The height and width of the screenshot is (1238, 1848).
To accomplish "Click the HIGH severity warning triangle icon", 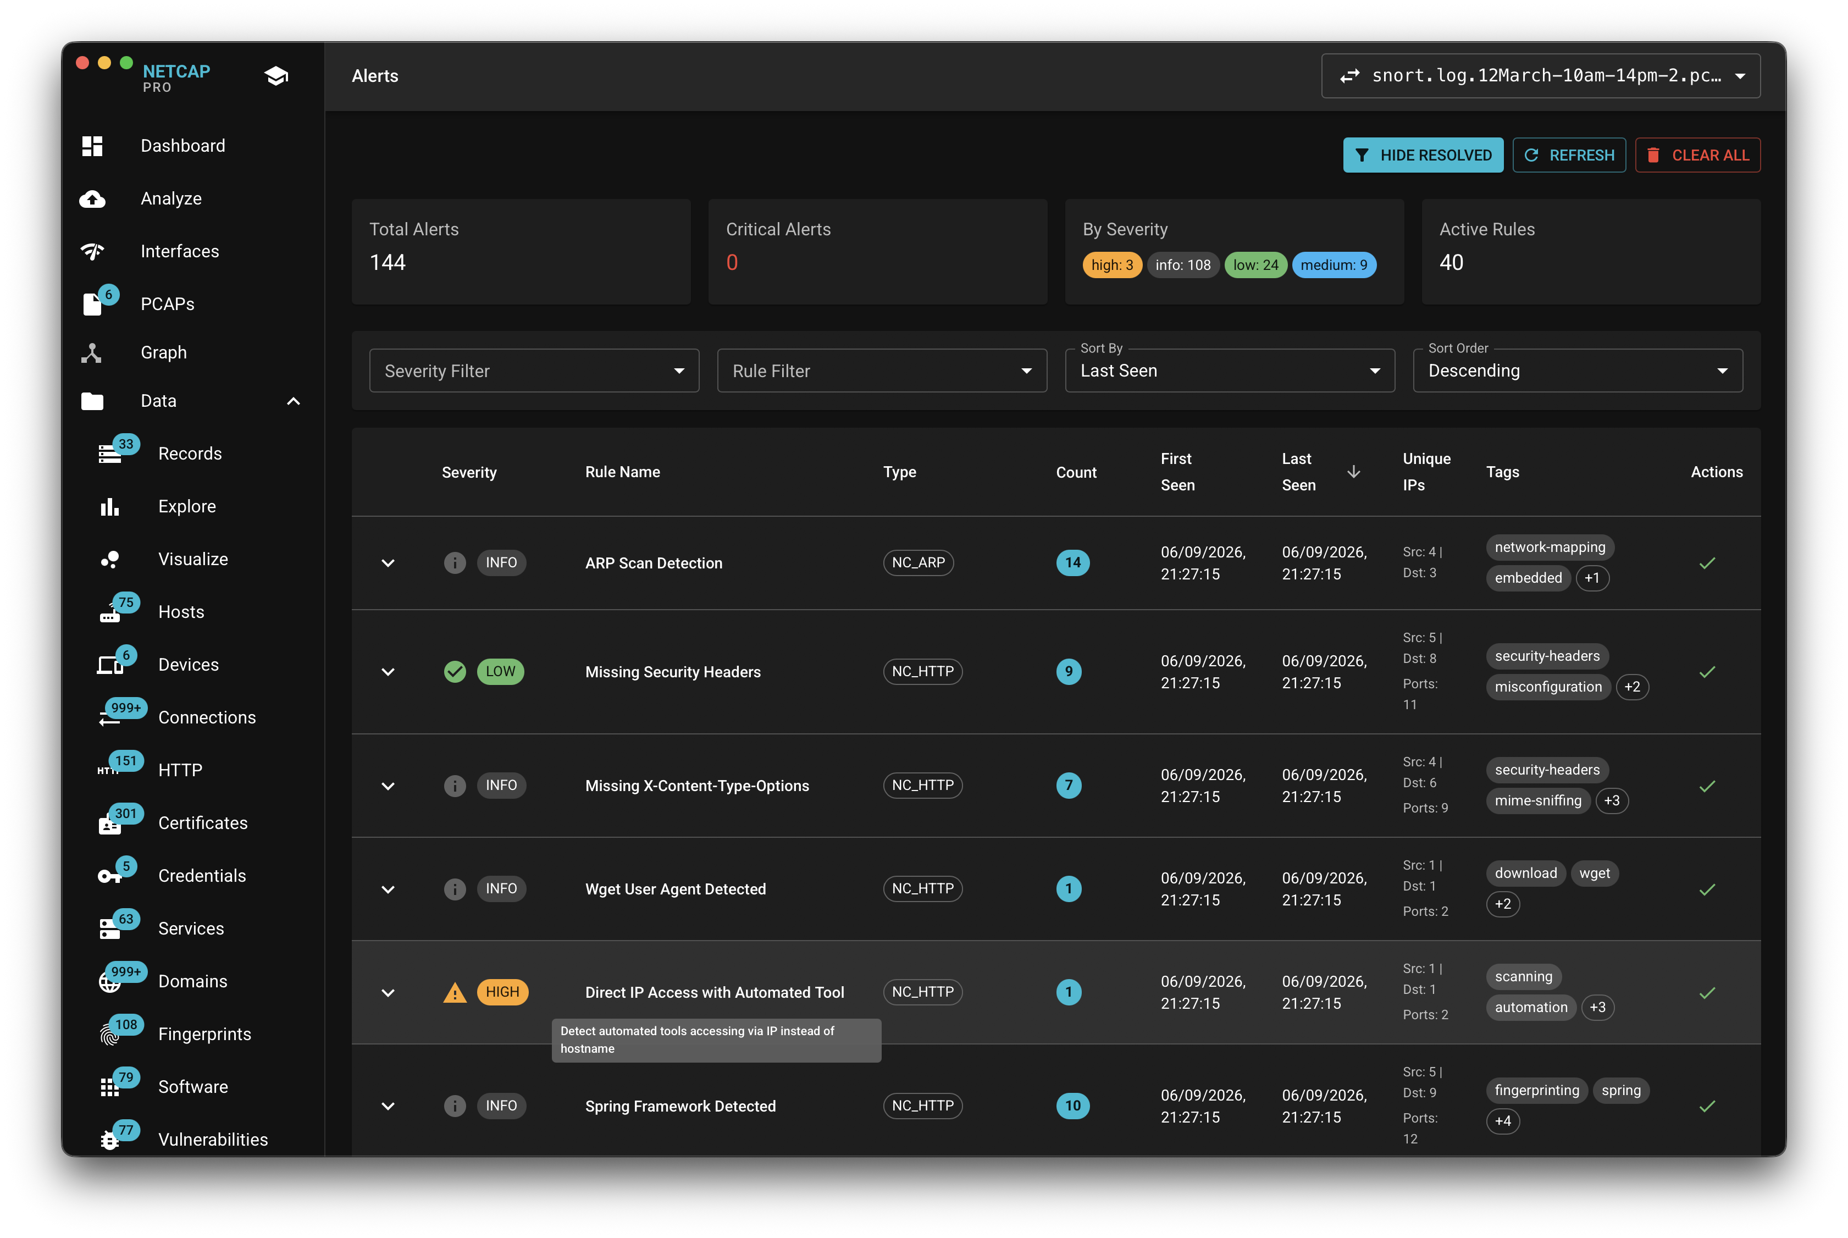I will (455, 992).
